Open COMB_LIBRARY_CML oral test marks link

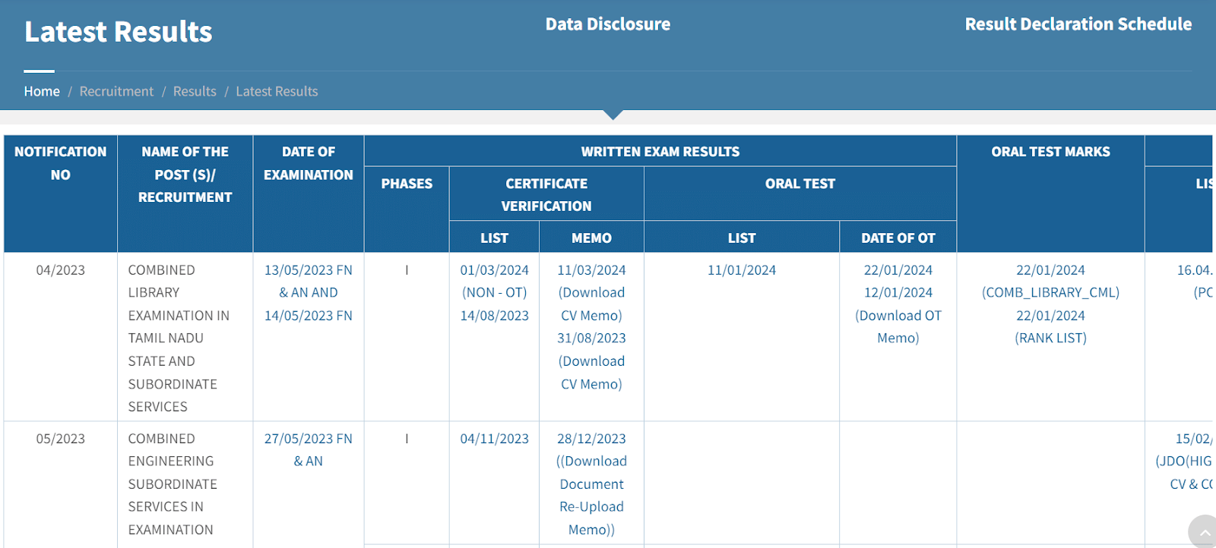pos(1050,292)
